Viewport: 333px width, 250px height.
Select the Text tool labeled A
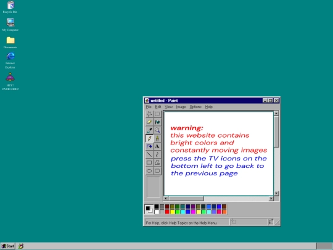pyautogui.click(x=157, y=146)
